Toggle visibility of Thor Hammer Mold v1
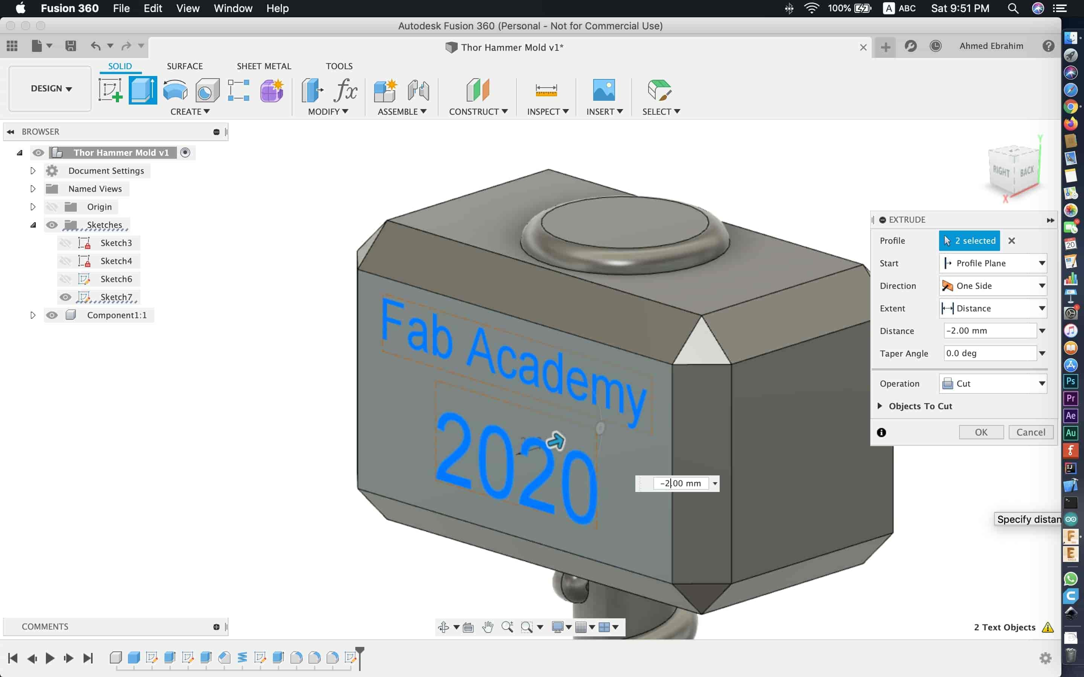Image resolution: width=1084 pixels, height=677 pixels. click(38, 153)
